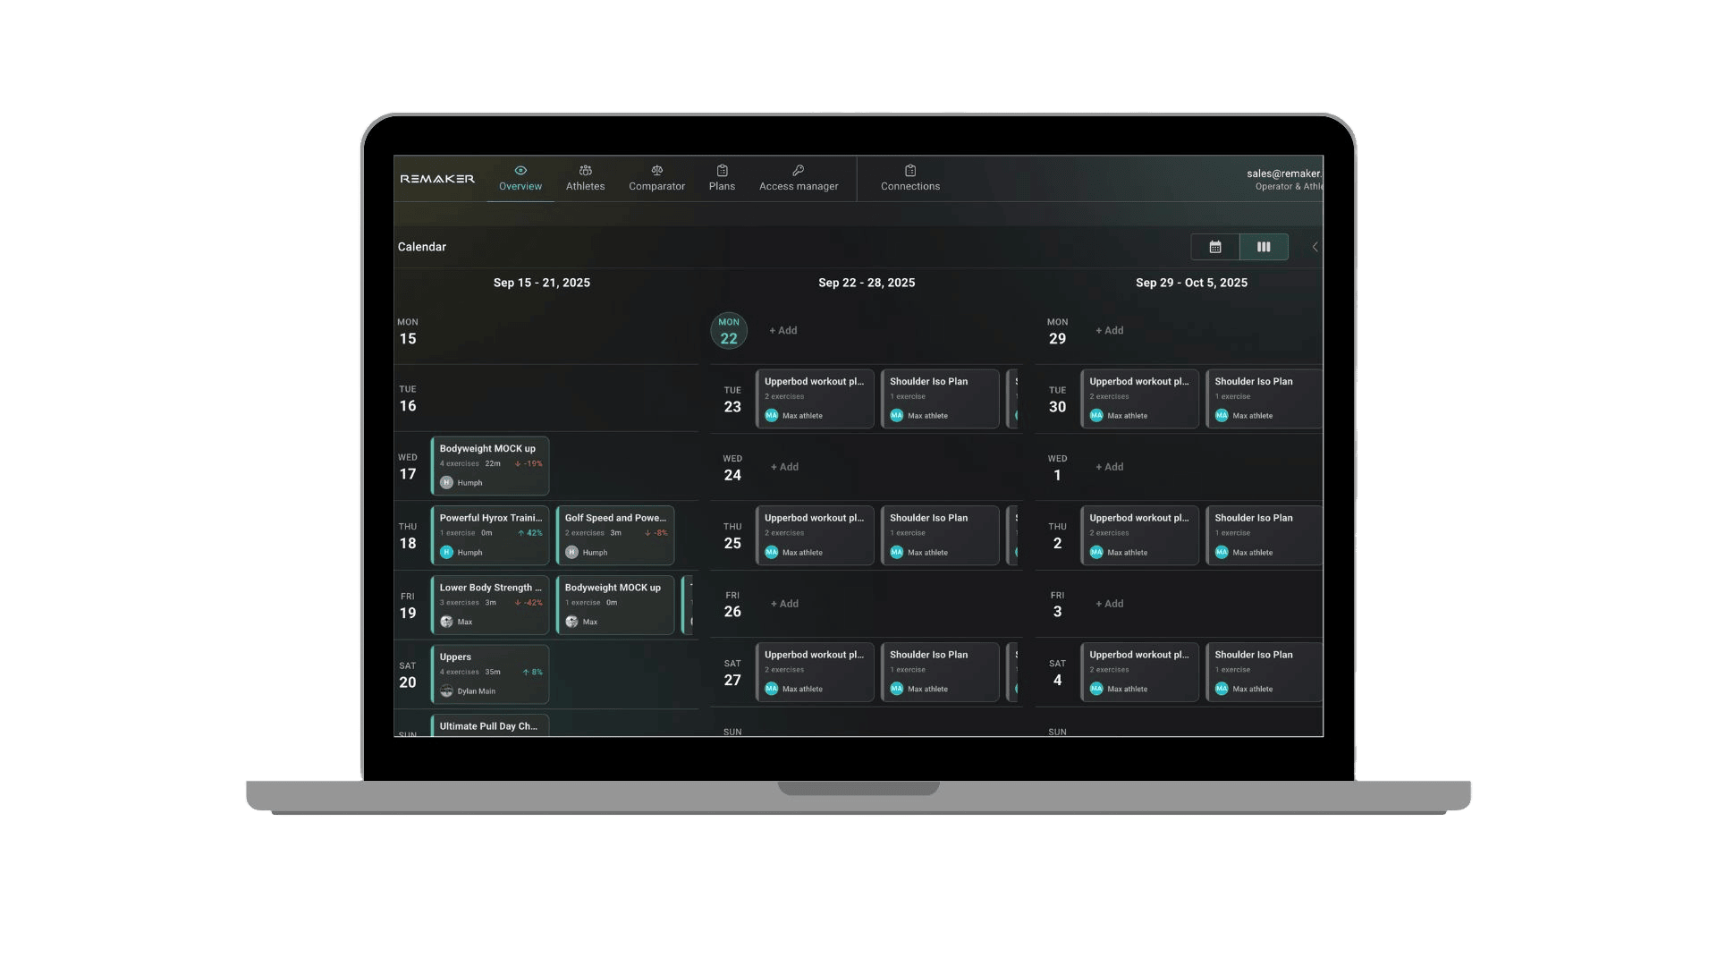Screen dimensions: 1717x966
Task: Open Shoulder Iso Plan card on Thu 2
Action: (1264, 535)
